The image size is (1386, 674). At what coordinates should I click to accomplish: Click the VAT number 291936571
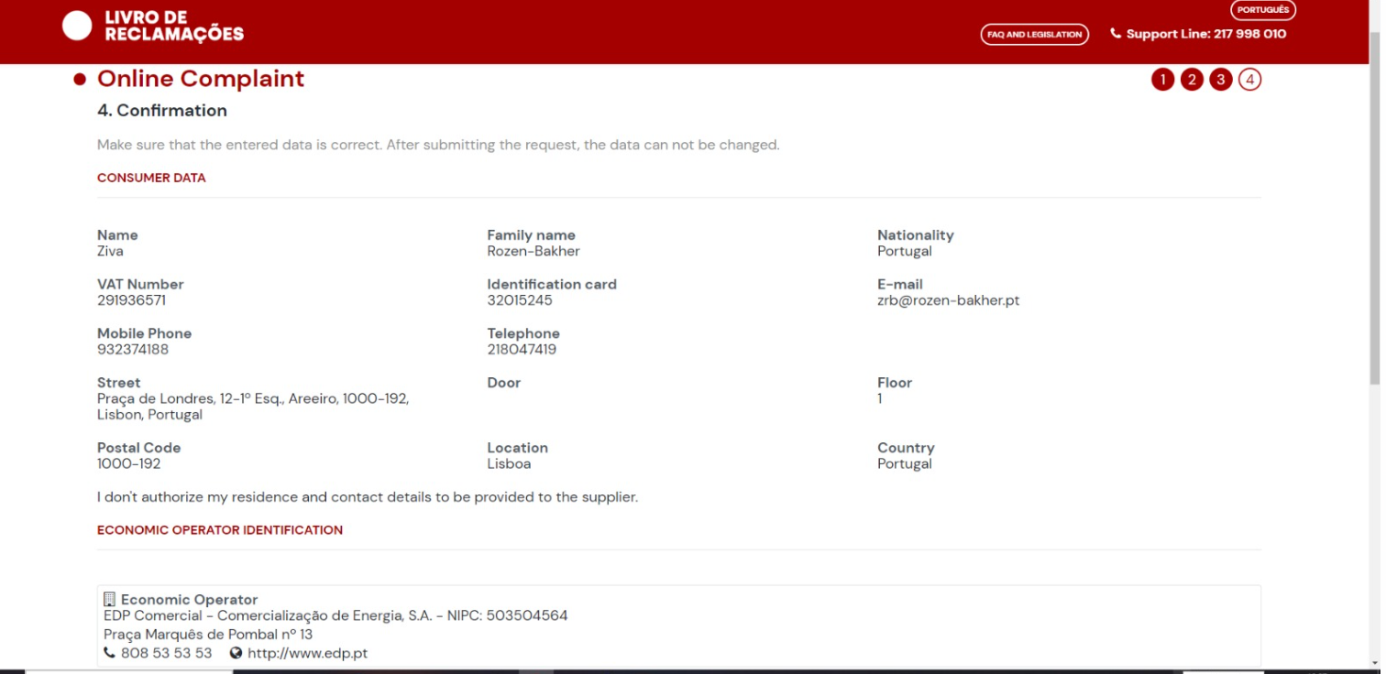pos(131,300)
